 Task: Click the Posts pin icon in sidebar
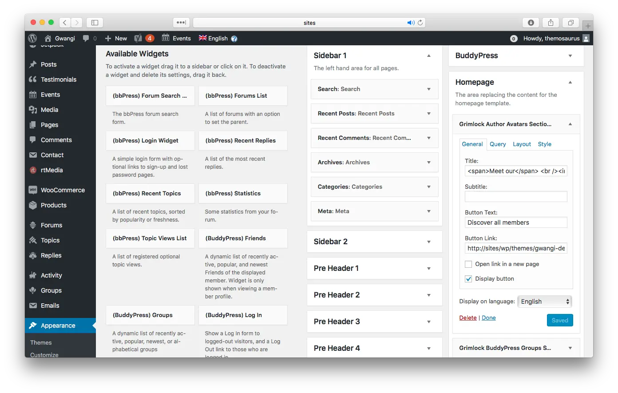33,64
